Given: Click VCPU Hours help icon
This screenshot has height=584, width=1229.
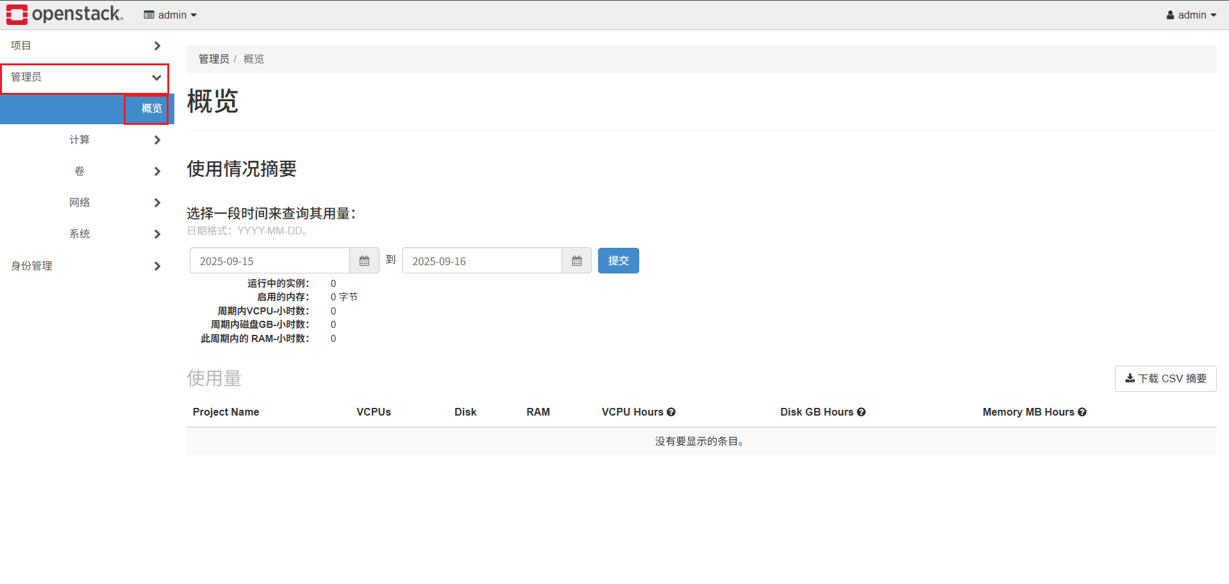Looking at the screenshot, I should pos(671,412).
